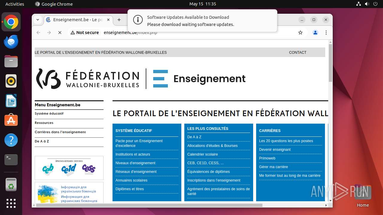Open the Activities overview
The height and width of the screenshot is (215, 383).
(x=15, y=4)
